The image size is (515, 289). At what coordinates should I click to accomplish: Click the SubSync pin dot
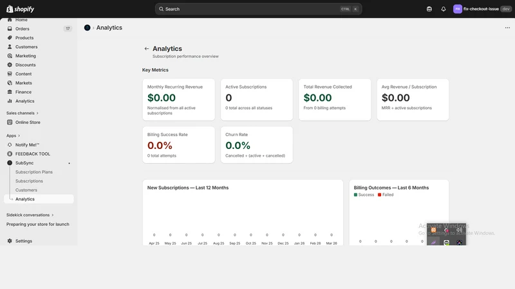(x=69, y=163)
